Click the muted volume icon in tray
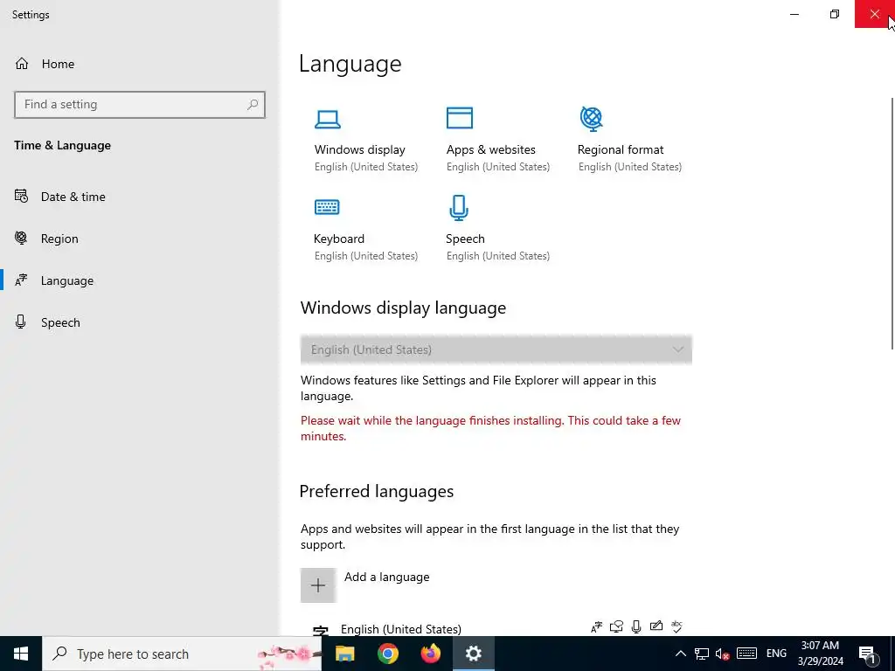 (x=723, y=654)
